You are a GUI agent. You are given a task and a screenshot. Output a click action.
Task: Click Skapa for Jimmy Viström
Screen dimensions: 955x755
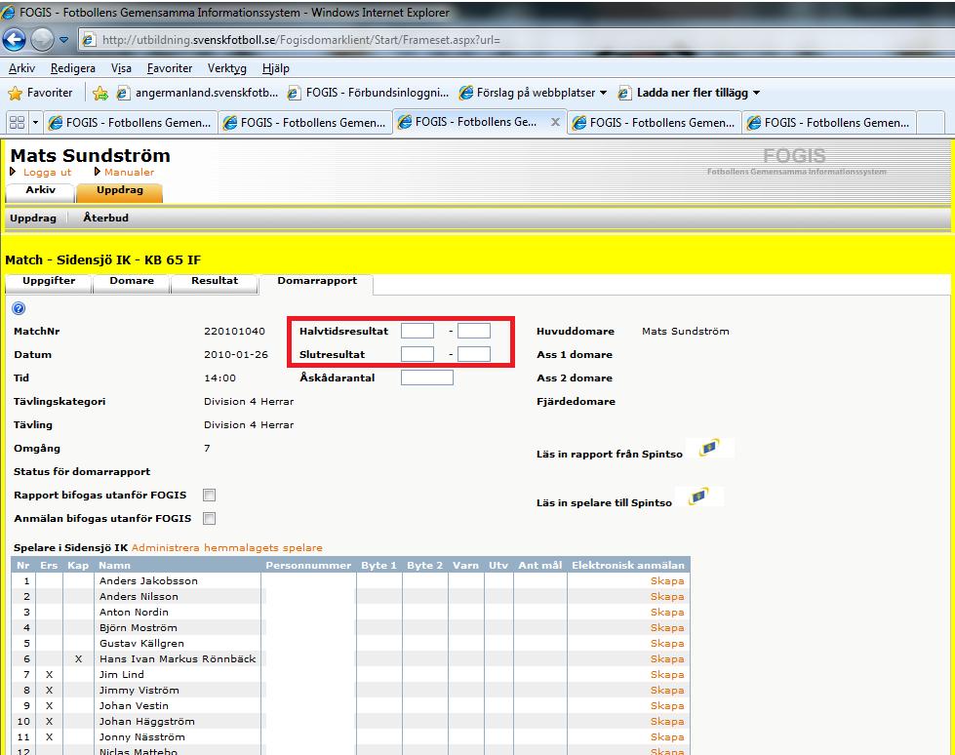pyautogui.click(x=667, y=691)
